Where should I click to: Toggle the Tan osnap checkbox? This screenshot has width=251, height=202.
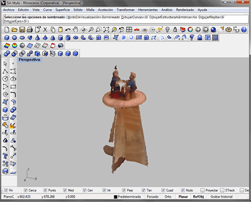point(143,190)
